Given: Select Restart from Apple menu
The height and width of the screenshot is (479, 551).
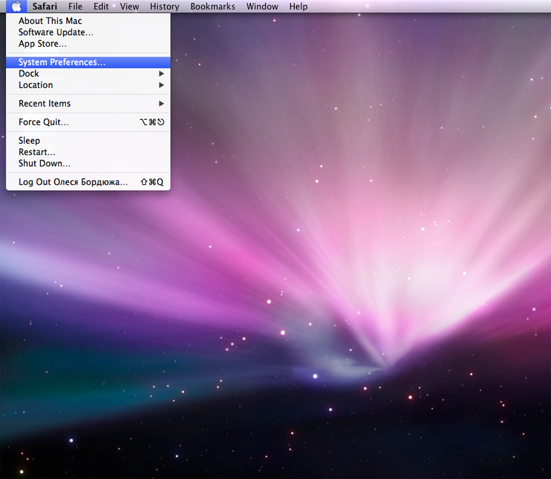Looking at the screenshot, I should 37,152.
